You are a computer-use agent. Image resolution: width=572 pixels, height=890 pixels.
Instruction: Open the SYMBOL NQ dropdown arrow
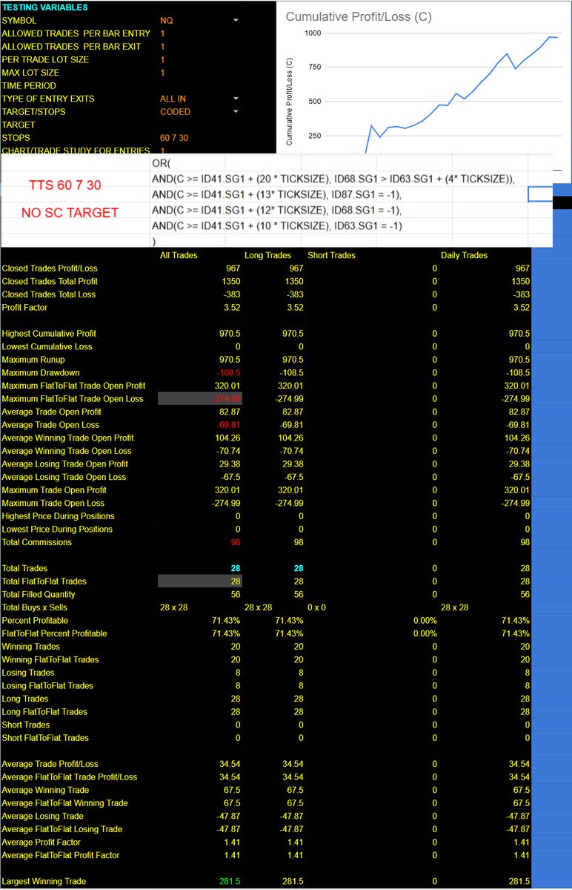coord(236,21)
